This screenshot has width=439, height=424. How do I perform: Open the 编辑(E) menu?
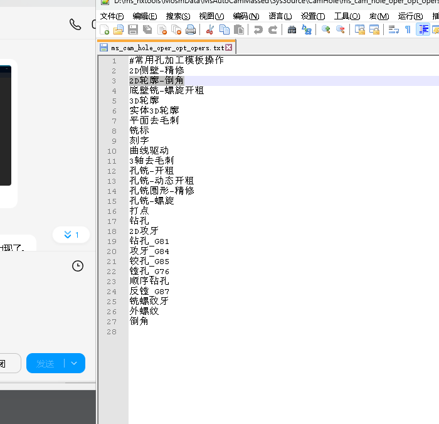pos(145,16)
